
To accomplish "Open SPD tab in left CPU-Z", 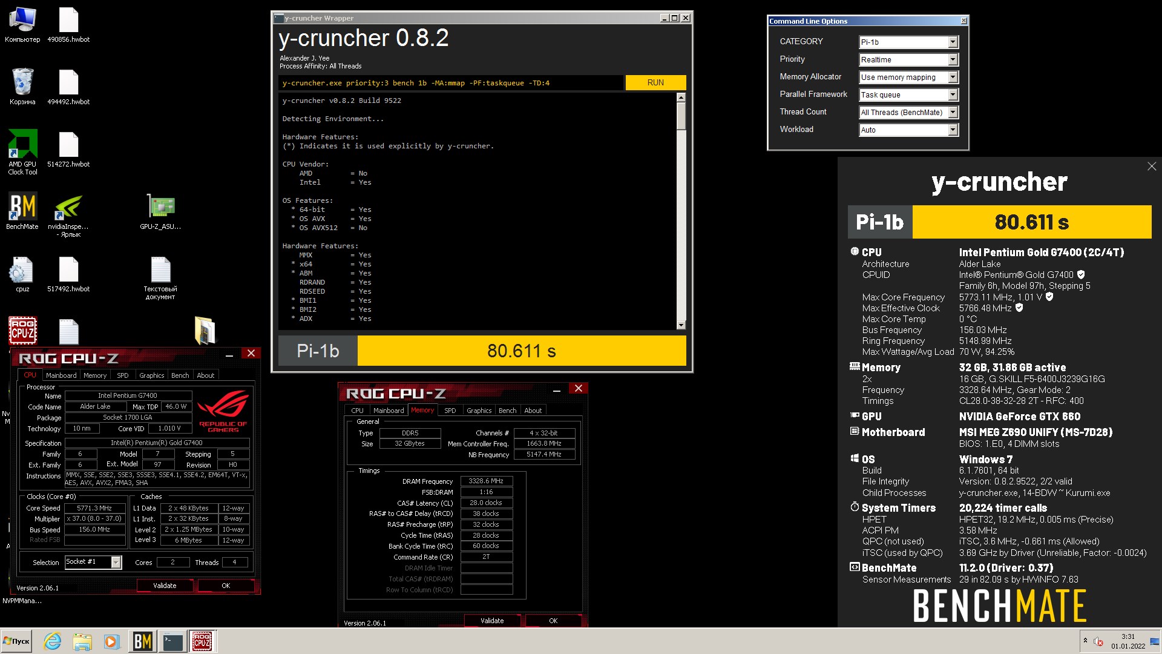I will pyautogui.click(x=123, y=375).
